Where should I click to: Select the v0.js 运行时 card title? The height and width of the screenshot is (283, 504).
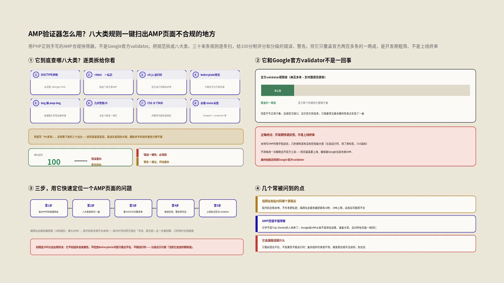click(155, 75)
